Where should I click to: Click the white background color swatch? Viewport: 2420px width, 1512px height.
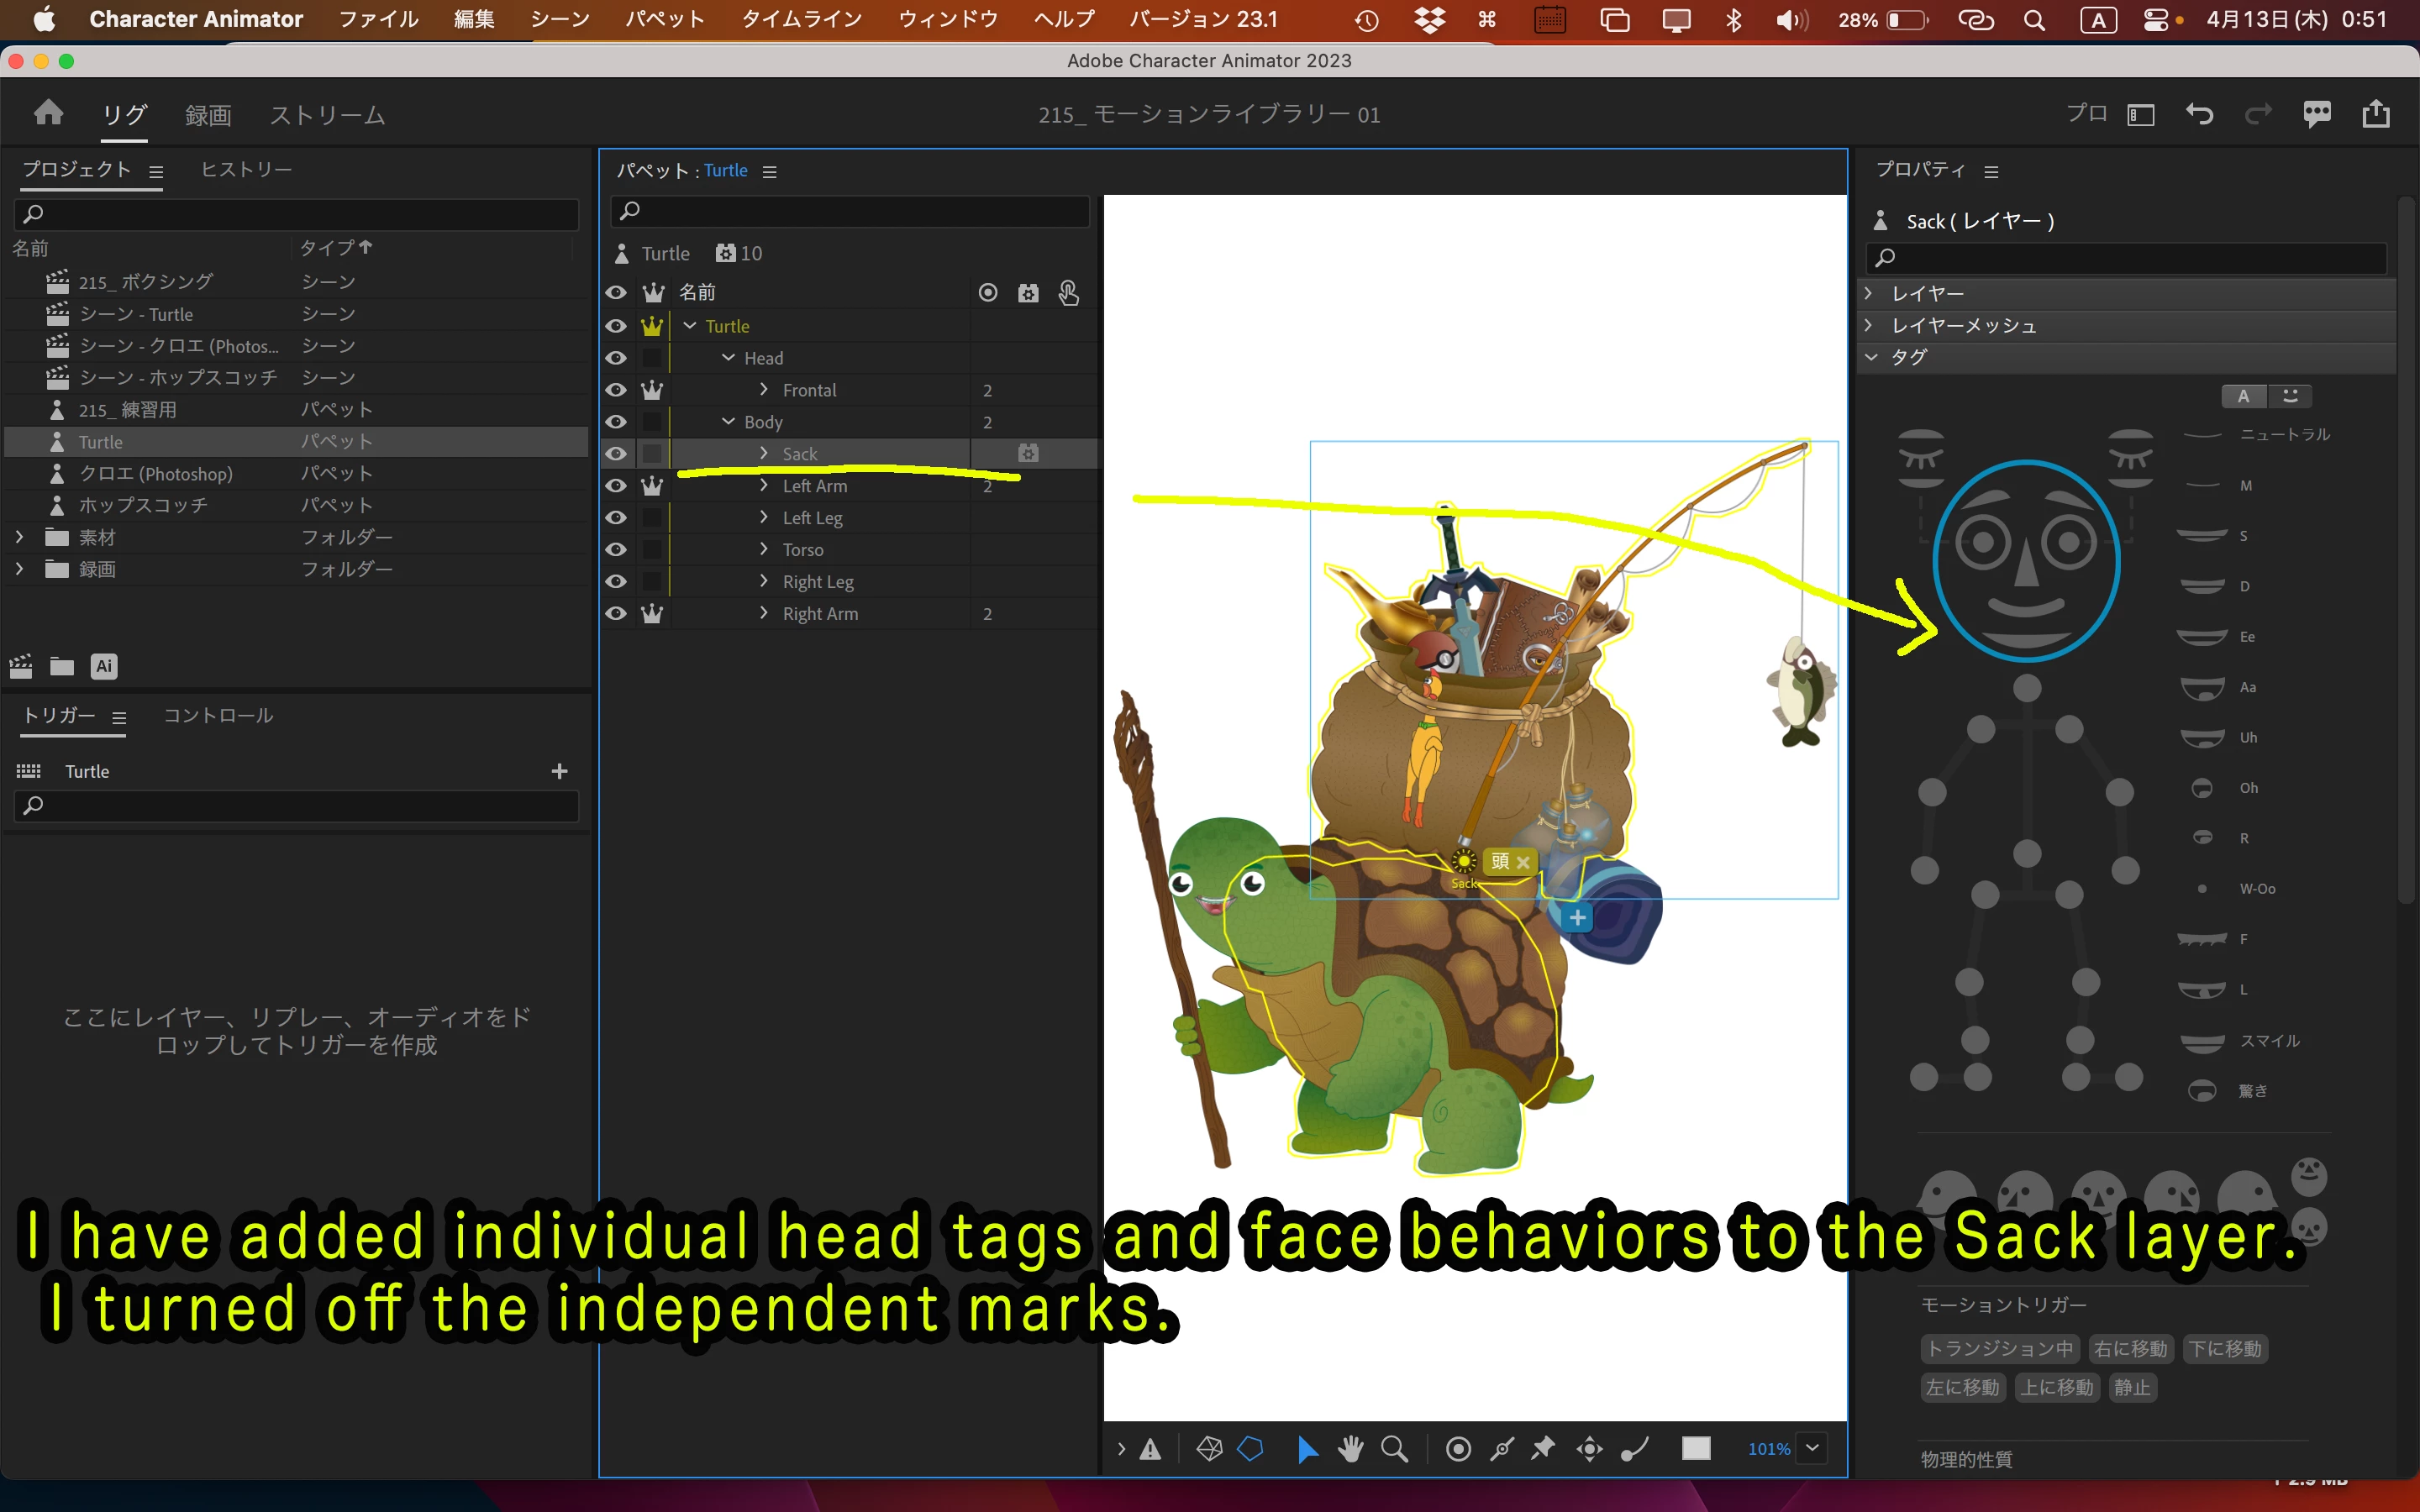point(1696,1448)
